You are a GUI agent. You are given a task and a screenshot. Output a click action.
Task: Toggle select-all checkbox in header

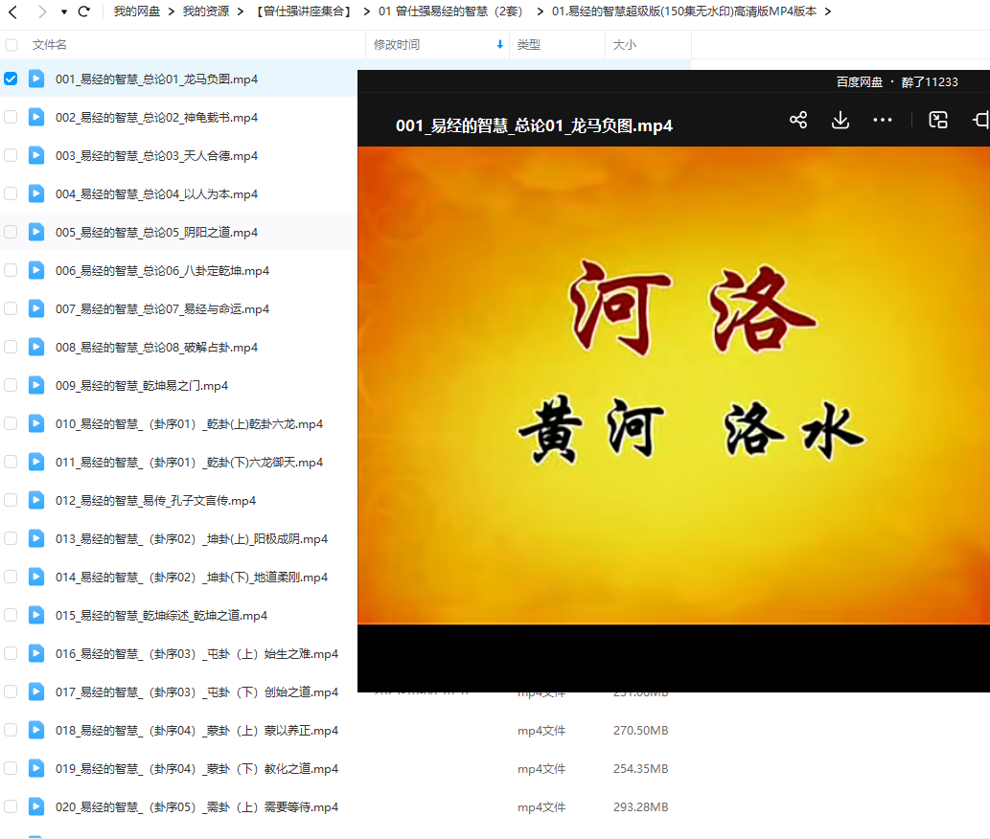pyautogui.click(x=12, y=45)
